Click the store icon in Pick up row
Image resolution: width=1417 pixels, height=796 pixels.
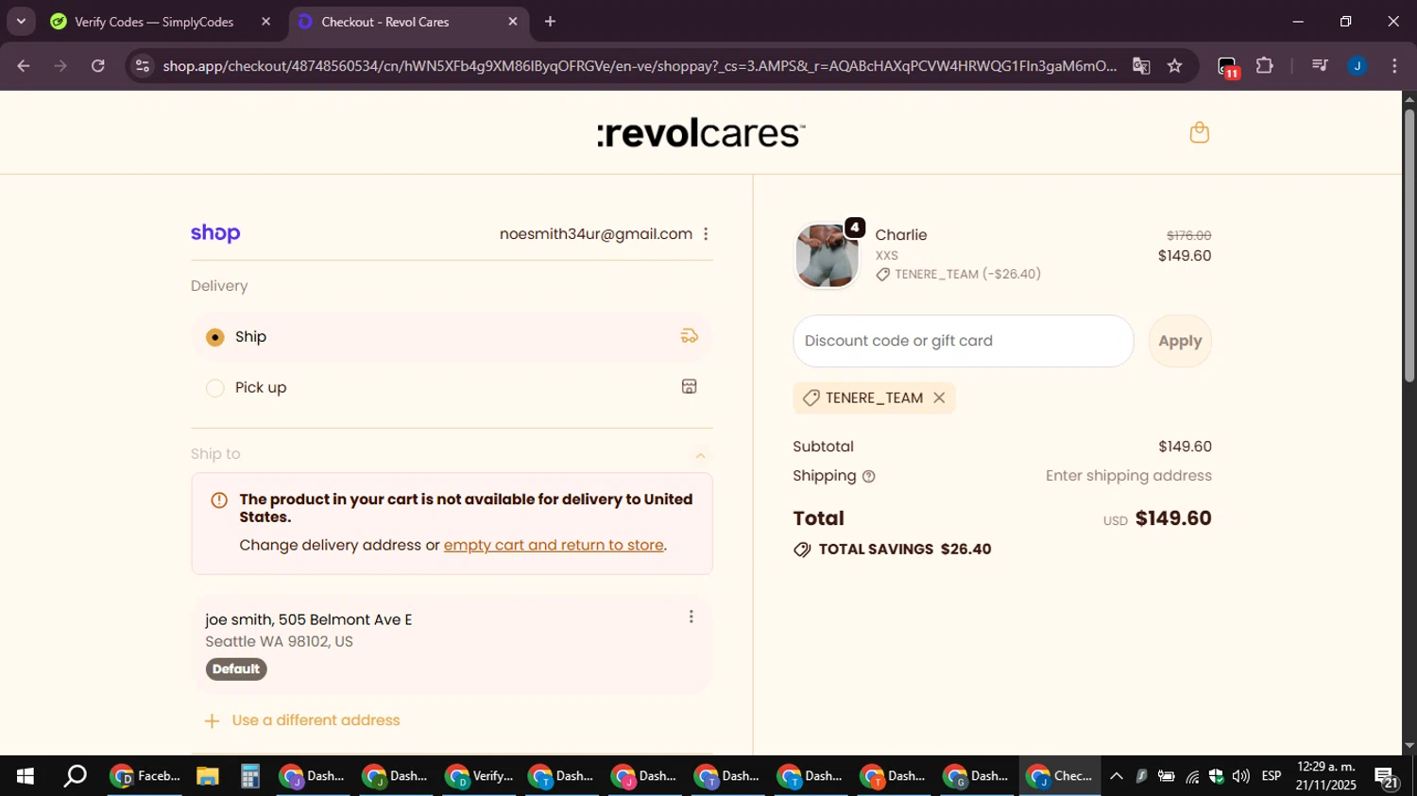690,386
